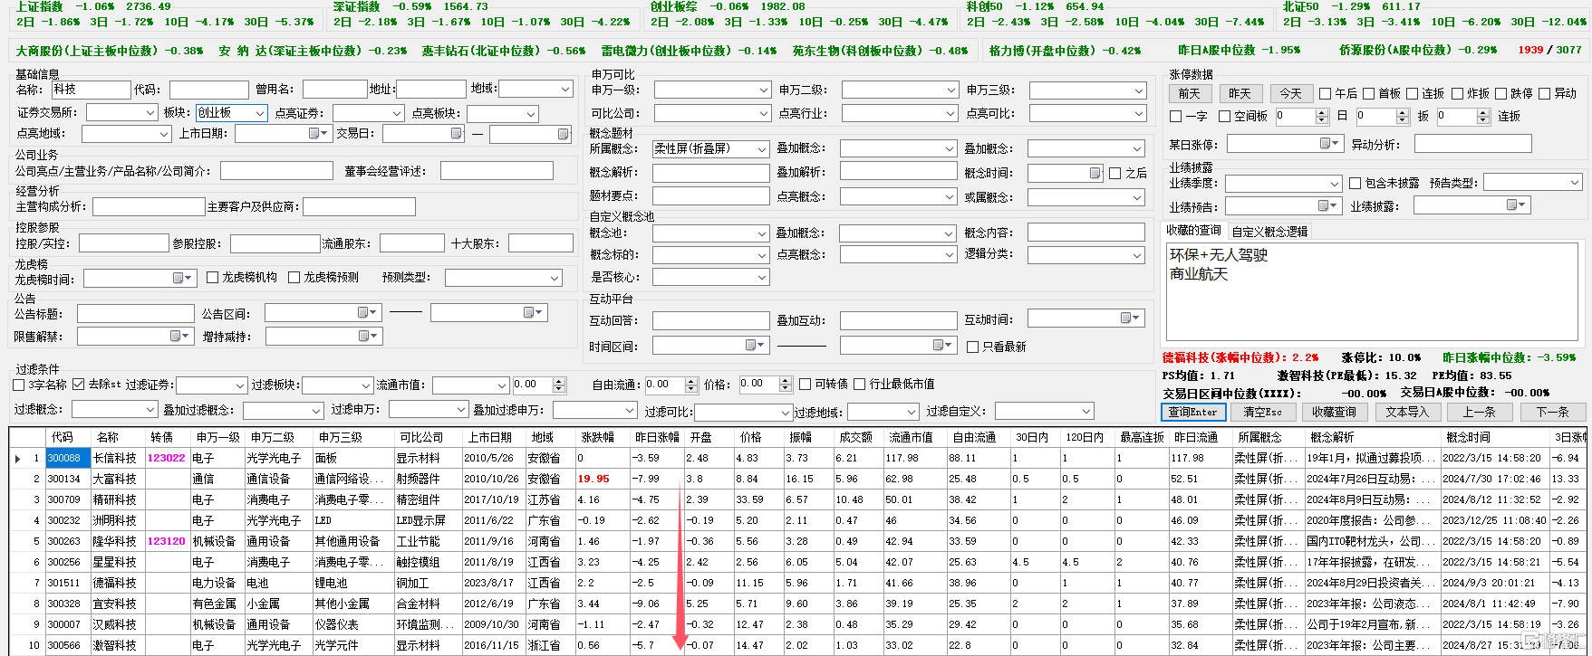Go to 下一条 record
Viewport: 1592px width, 656px height.
pos(1552,412)
